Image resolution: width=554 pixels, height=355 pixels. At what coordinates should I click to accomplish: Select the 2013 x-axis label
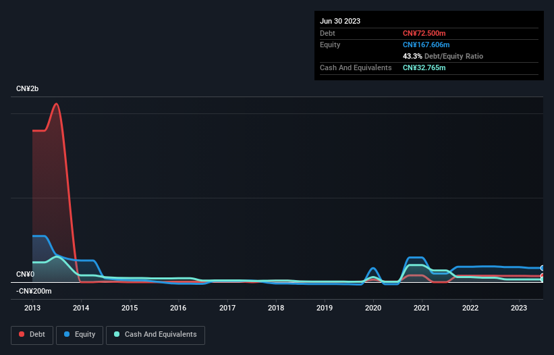(x=32, y=308)
